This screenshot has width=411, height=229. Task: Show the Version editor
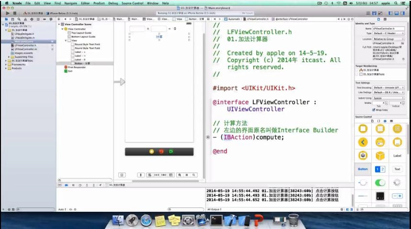click(380, 13)
